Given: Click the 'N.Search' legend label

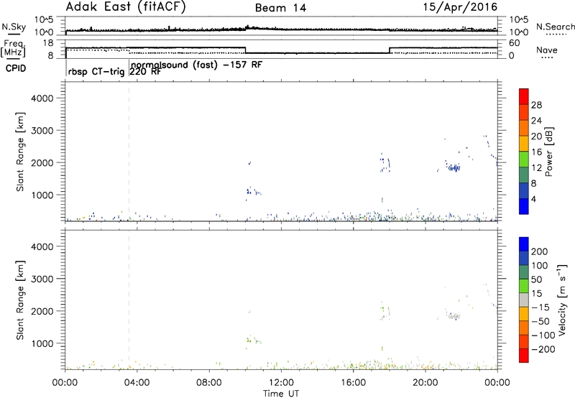Looking at the screenshot, I should click(x=555, y=27).
